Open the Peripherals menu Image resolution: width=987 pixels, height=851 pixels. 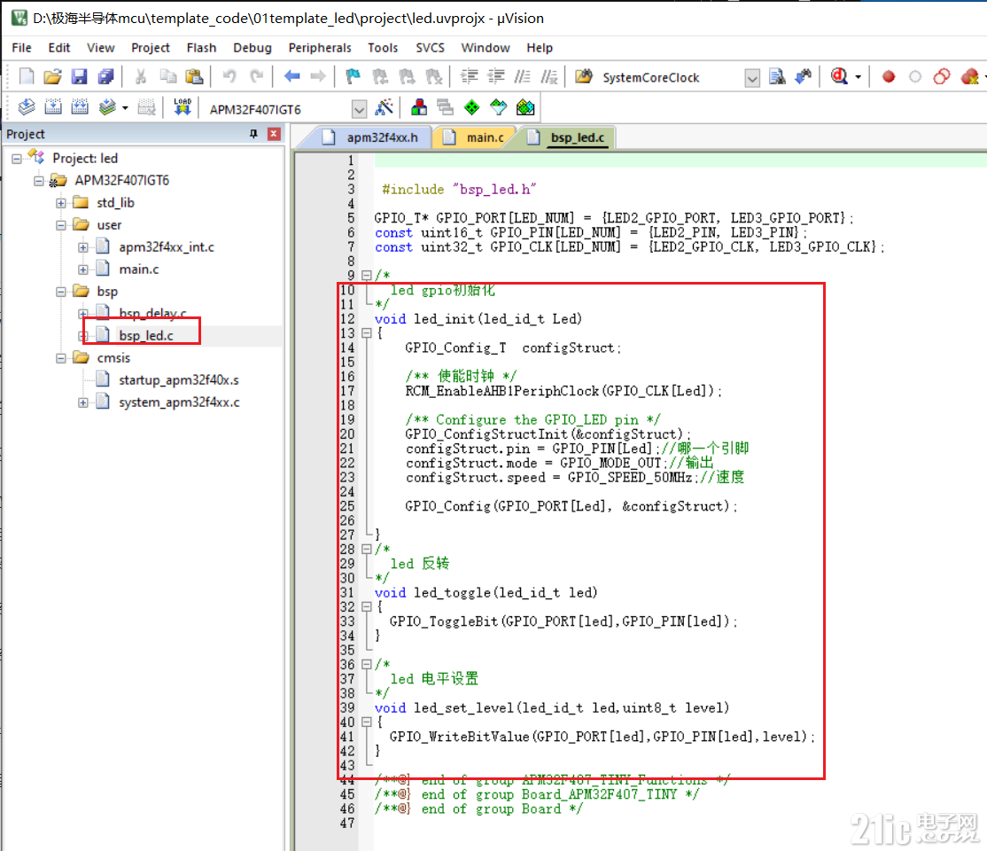320,48
